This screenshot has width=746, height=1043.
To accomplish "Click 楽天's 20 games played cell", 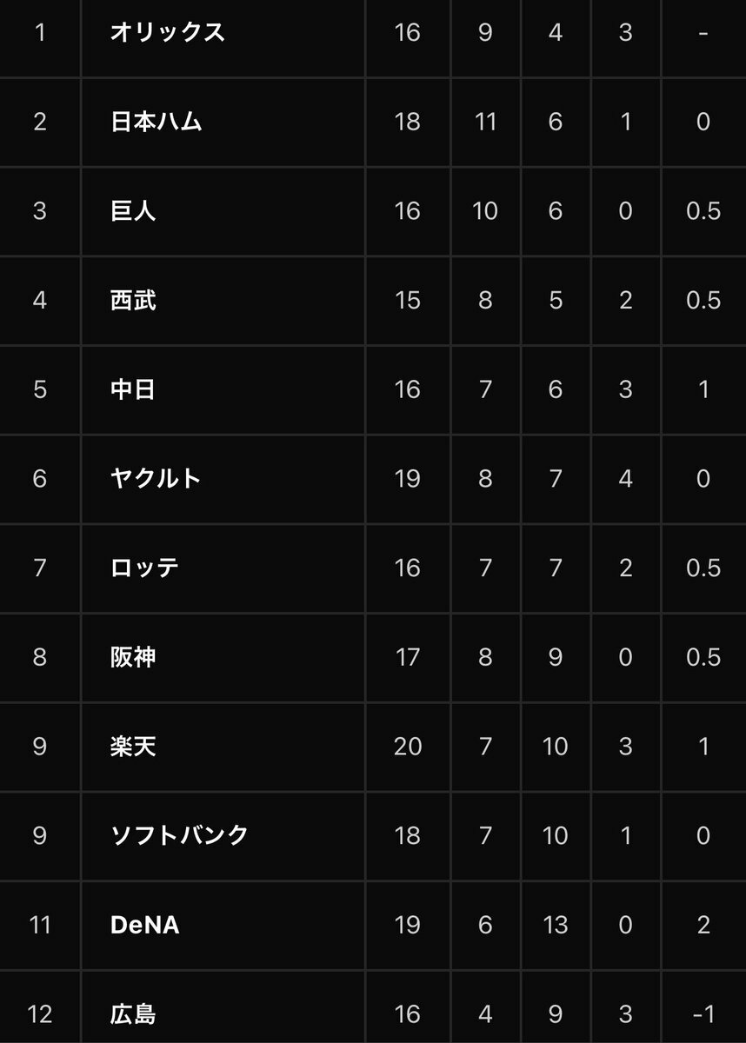I will tap(407, 747).
